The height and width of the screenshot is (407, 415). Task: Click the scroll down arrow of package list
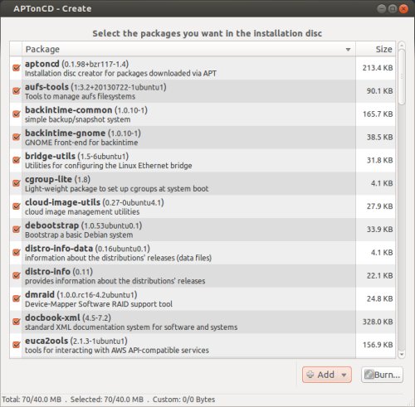402,354
